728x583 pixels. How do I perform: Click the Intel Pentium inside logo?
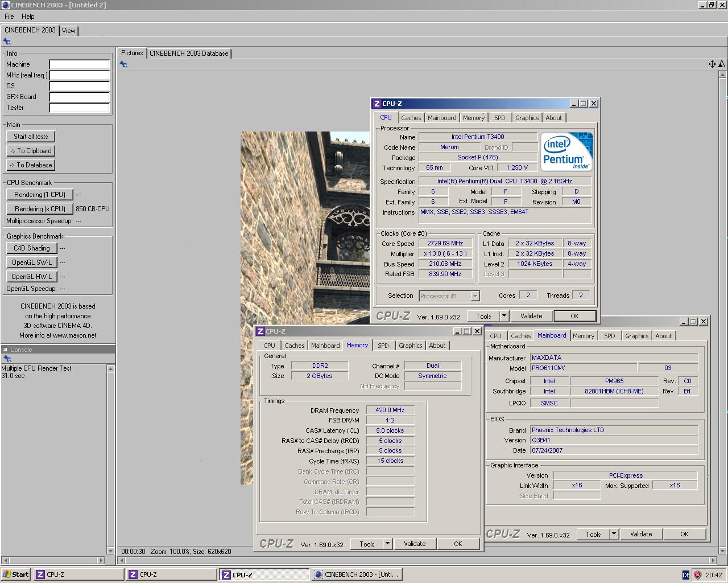pos(566,151)
